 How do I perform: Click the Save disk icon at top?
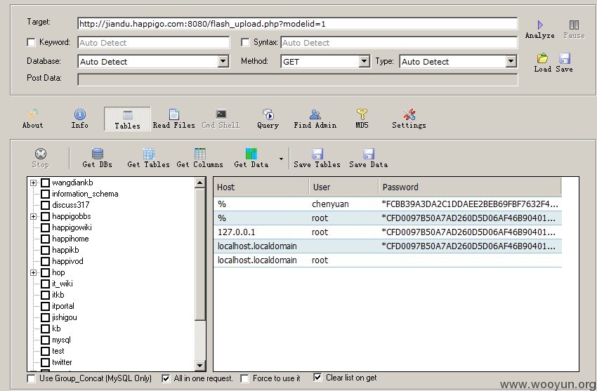coord(564,58)
